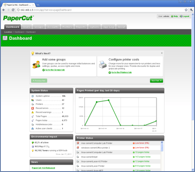The image size is (195, 172).
Task: Close the What's Next hint panel
Action: (162, 53)
